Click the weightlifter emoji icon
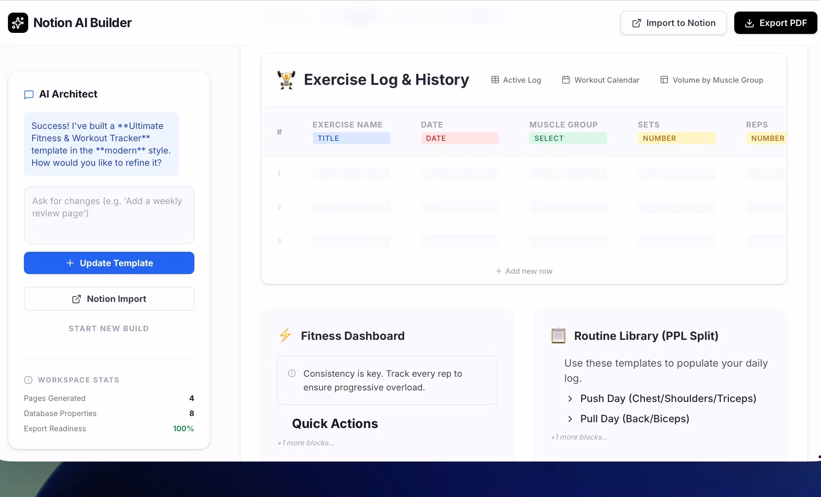Image resolution: width=821 pixels, height=497 pixels. (286, 80)
